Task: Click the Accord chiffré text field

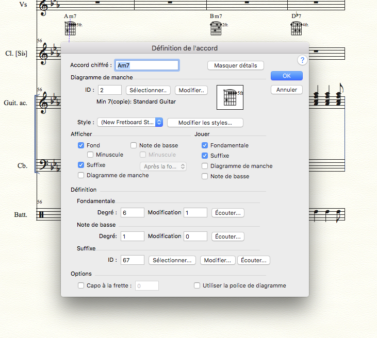Action: click(x=147, y=65)
